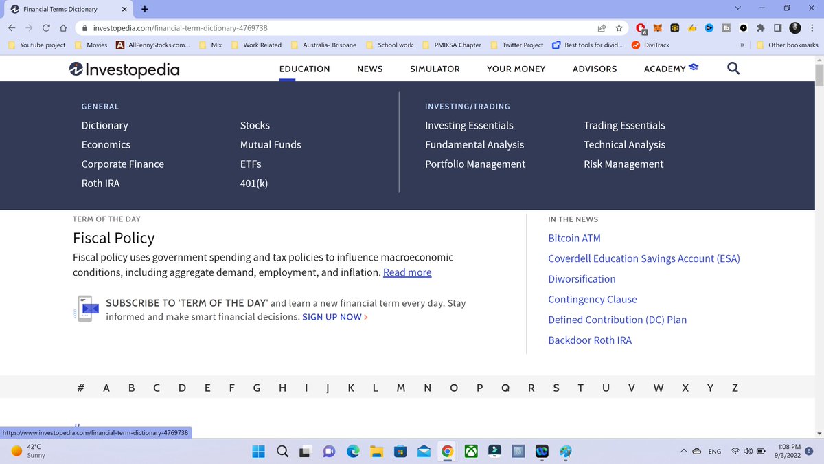Bookmark this page with the star icon
The image size is (824, 464).
619,28
